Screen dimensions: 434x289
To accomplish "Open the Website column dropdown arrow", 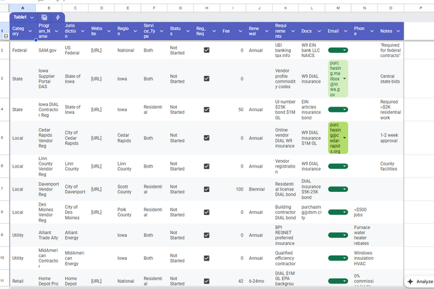I will pyautogui.click(x=109, y=31).
